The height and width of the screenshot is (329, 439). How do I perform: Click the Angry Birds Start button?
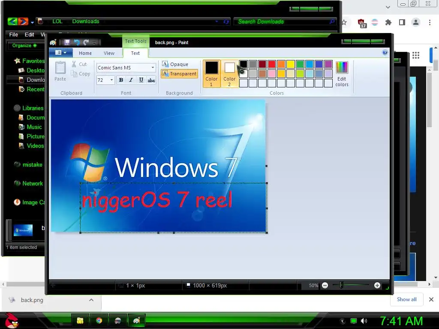pos(12,320)
